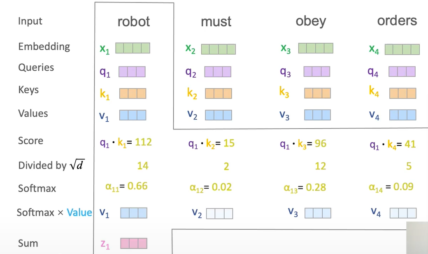The image size is (428, 254).
Task: Select the purple q2 query vector
Action: pyautogui.click(x=218, y=72)
